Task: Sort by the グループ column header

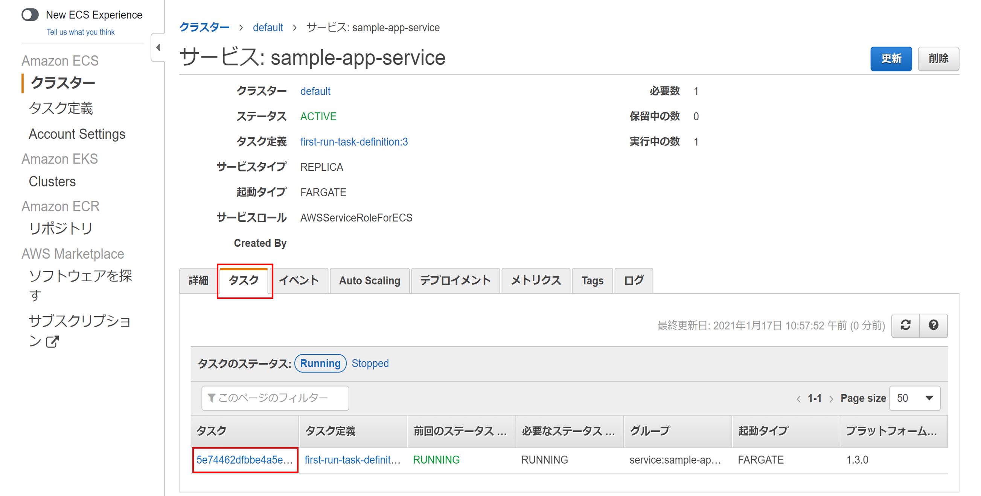Action: pyautogui.click(x=678, y=431)
